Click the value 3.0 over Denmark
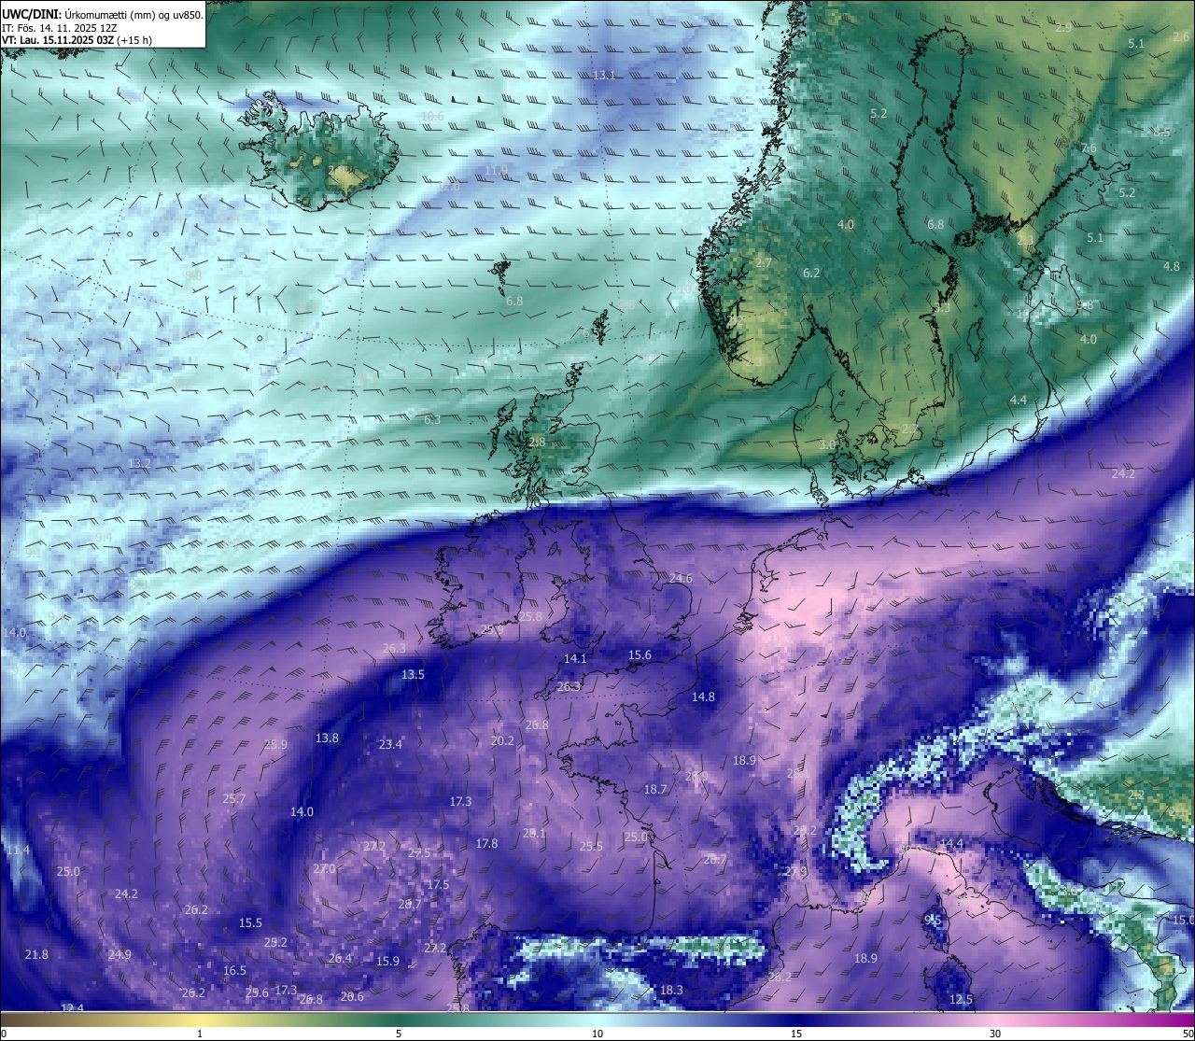Viewport: 1195px width, 1041px height. [827, 445]
